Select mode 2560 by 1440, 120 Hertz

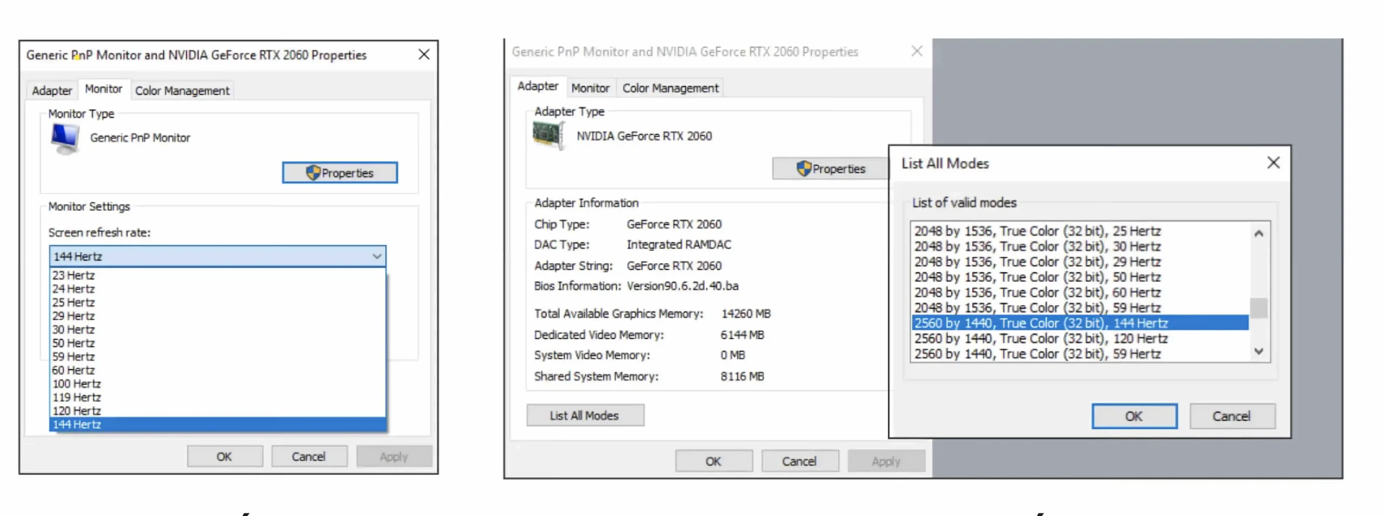point(1080,338)
